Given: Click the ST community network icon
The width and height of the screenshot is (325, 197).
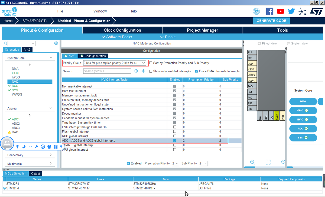Looking at the screenshot, I should point(302,11).
